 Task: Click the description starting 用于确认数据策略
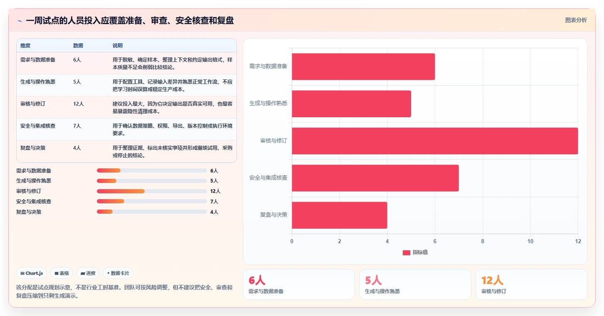173,129
